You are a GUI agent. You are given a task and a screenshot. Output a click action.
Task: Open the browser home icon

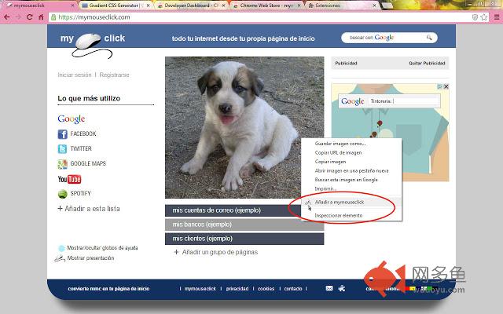[41, 17]
